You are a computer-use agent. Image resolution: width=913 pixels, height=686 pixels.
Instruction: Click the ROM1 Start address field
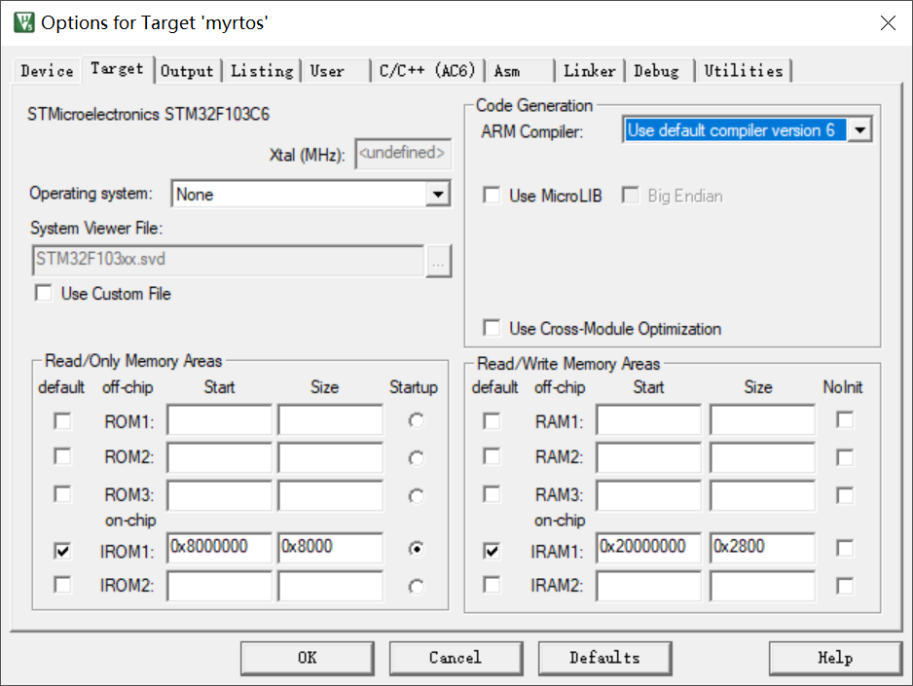[220, 420]
